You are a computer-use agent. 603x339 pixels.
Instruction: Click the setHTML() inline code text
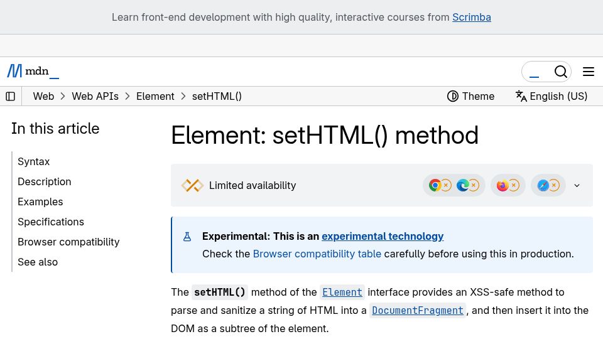[x=220, y=293]
